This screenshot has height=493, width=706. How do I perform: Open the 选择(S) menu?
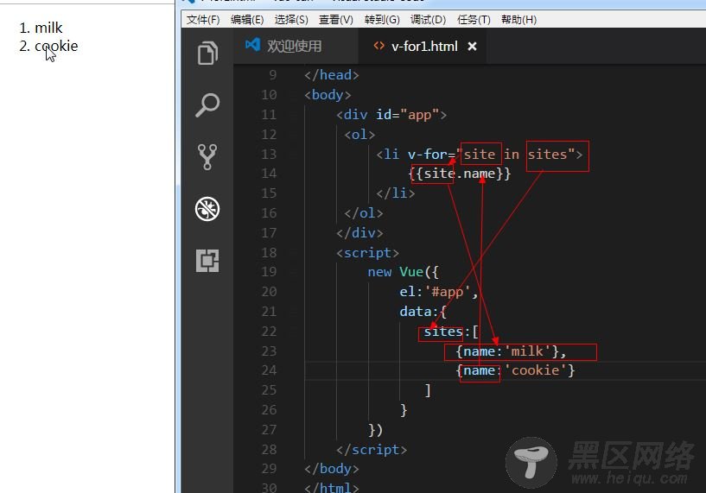pyautogui.click(x=291, y=20)
